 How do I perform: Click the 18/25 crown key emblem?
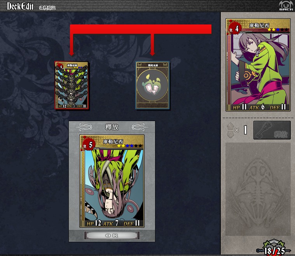point(274,248)
